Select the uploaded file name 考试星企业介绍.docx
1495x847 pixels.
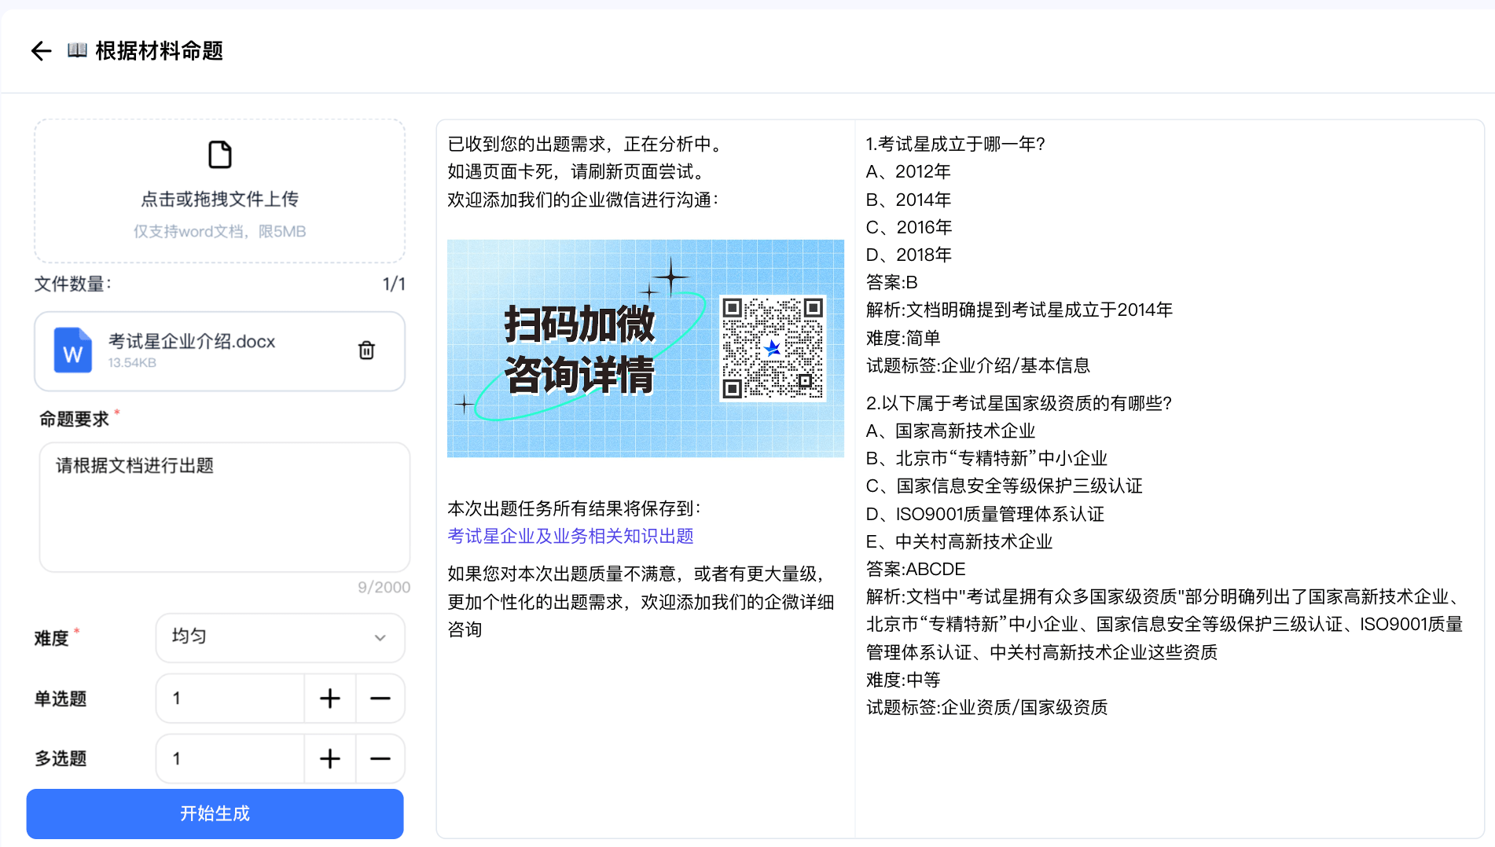pyautogui.click(x=191, y=341)
